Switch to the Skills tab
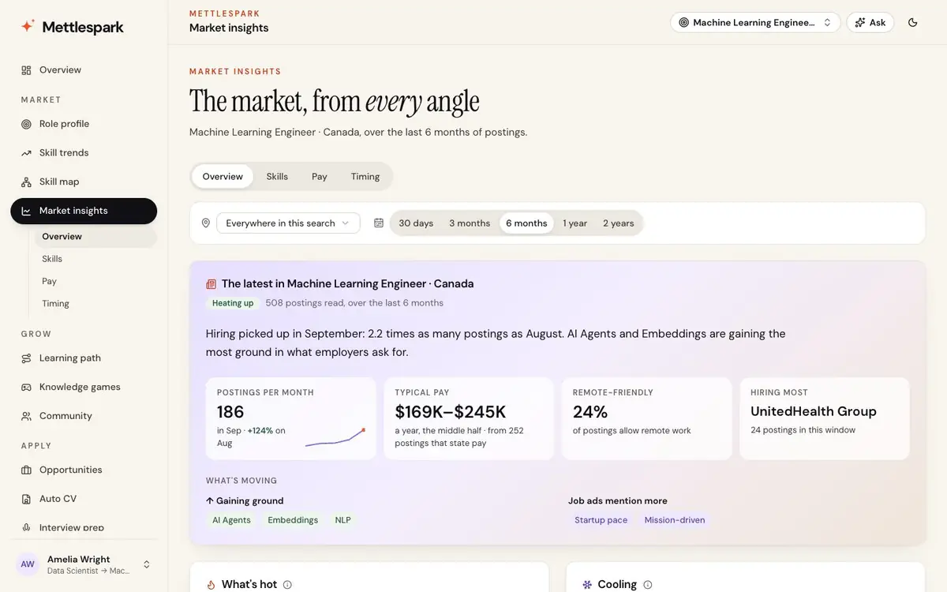The width and height of the screenshot is (947, 592). point(277,177)
